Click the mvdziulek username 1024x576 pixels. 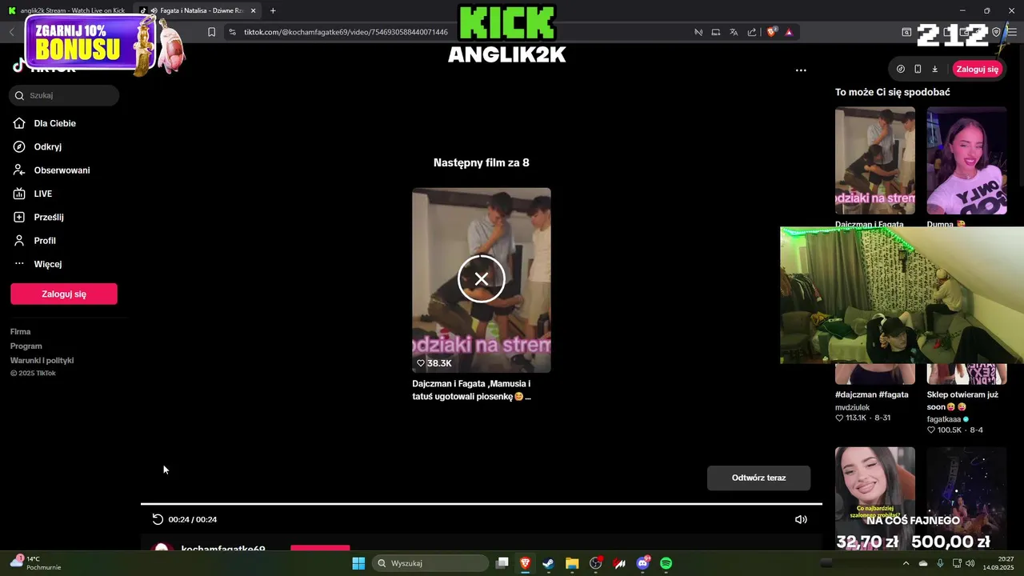[852, 407]
